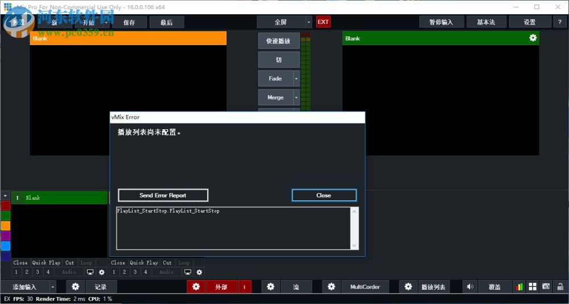Select input 1 Blank green title bar
This screenshot has height=304, width=569.
(x=60, y=198)
